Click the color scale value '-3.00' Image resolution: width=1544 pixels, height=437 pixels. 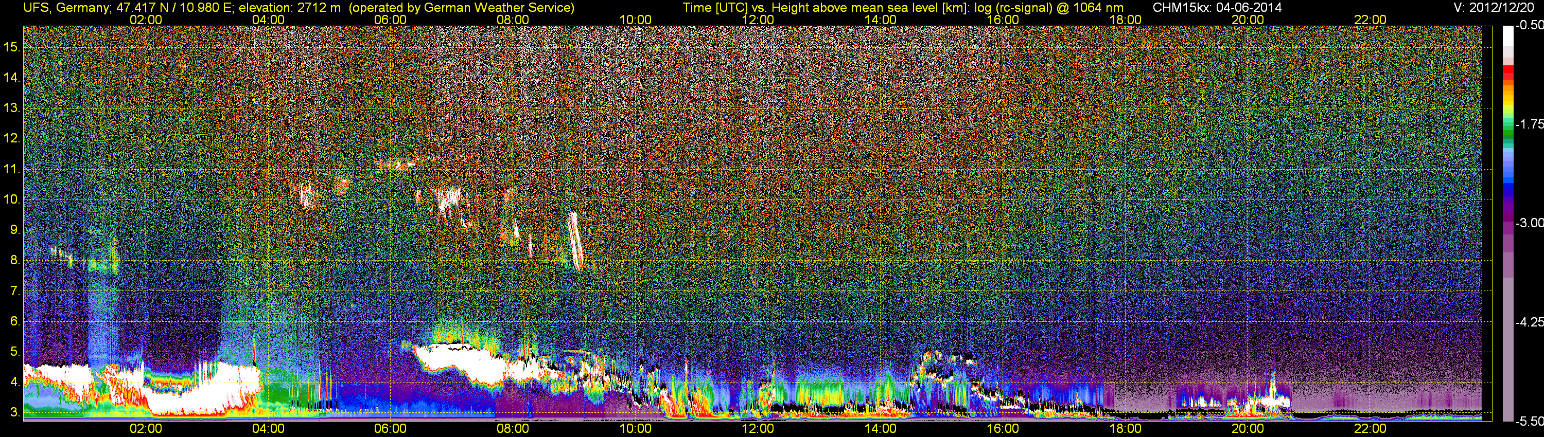[1529, 223]
